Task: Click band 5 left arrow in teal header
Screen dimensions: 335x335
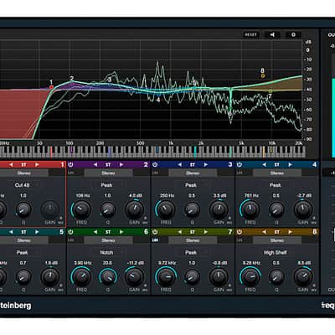Action: pos(11,232)
